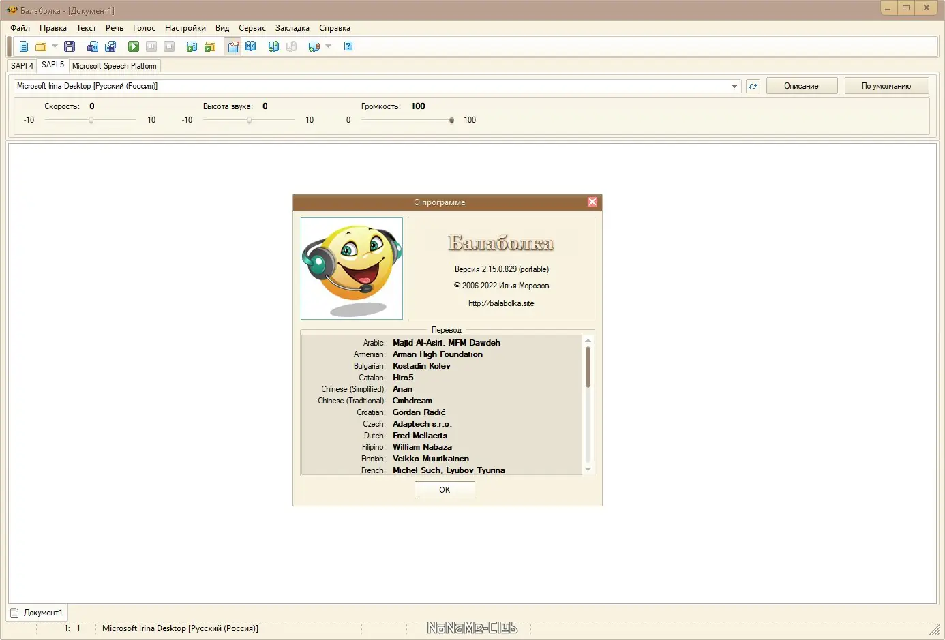
Task: Switch to the SAPI 4 tab
Action: click(22, 66)
